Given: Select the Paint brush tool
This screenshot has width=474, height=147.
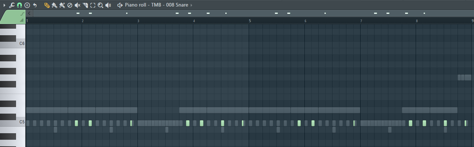Looking at the screenshot, I should [x=54, y=5].
